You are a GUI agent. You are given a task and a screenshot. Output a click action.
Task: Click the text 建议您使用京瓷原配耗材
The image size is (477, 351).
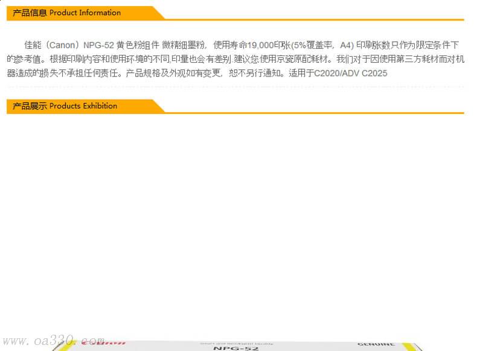281,59
